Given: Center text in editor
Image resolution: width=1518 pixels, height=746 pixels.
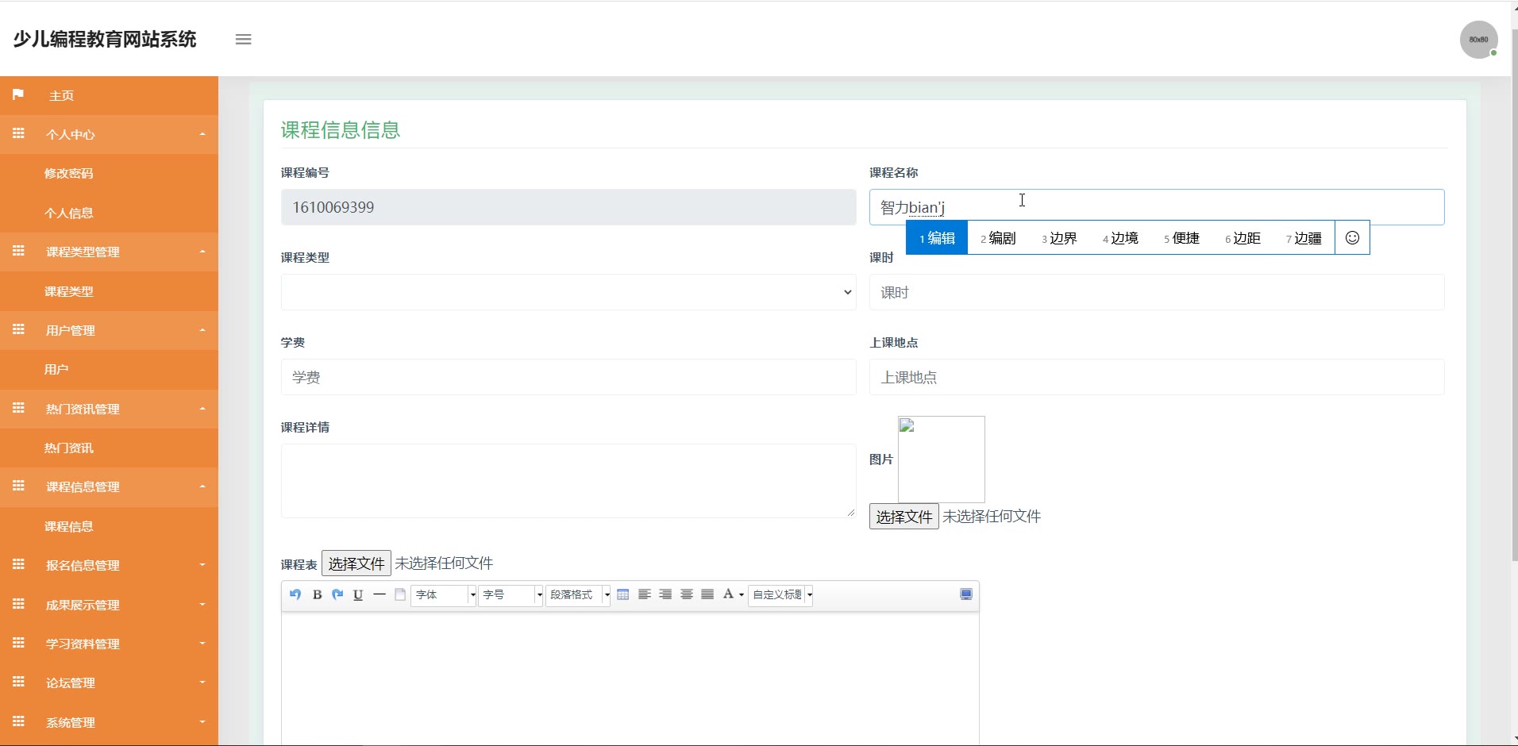Looking at the screenshot, I should click(687, 594).
